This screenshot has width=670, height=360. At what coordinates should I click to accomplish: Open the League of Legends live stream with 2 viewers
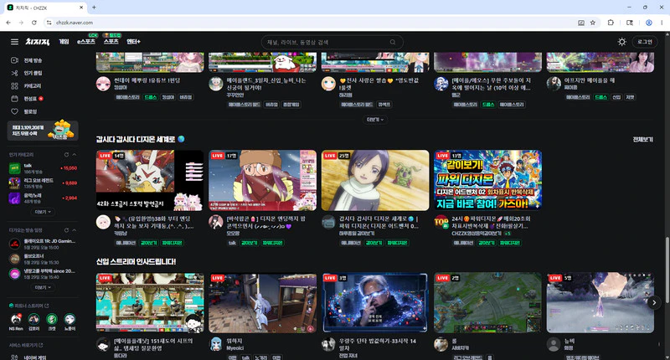pyautogui.click(x=487, y=303)
